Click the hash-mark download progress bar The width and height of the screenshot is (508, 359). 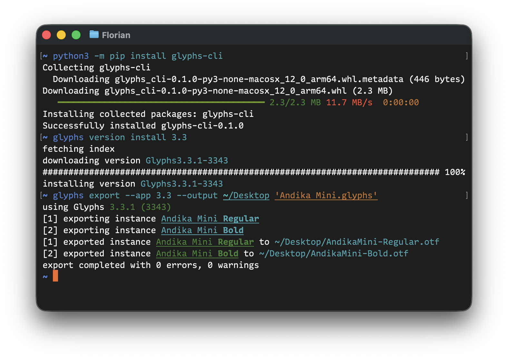241,172
